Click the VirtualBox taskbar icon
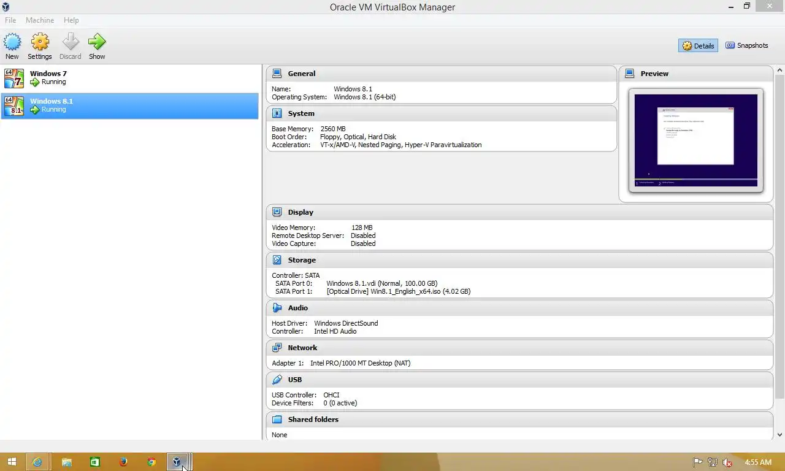785x471 pixels. point(178,462)
